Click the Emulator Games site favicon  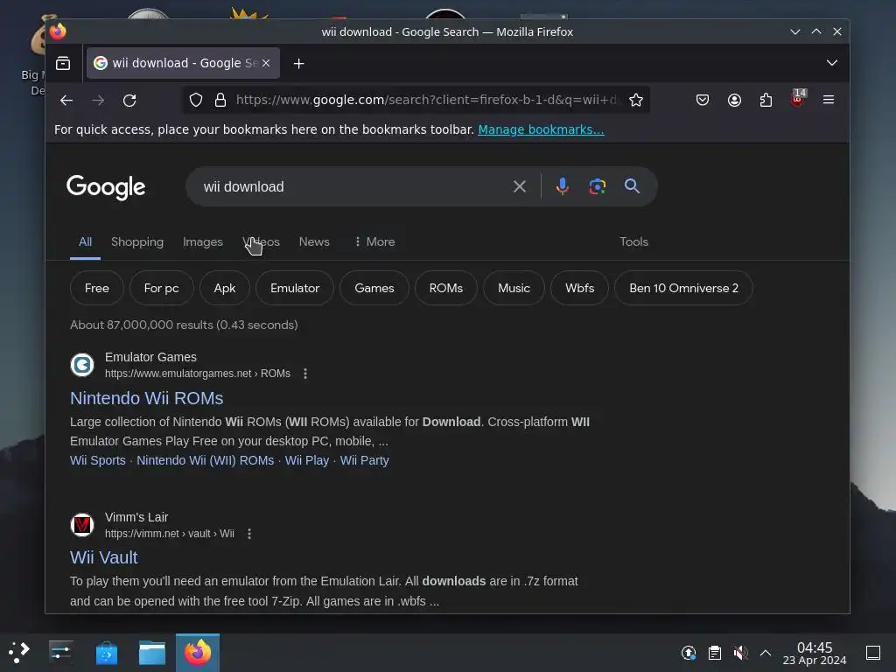coord(82,365)
